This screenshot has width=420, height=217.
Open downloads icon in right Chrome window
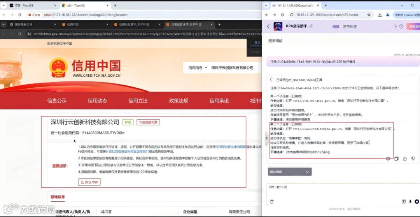[x=380, y=15]
